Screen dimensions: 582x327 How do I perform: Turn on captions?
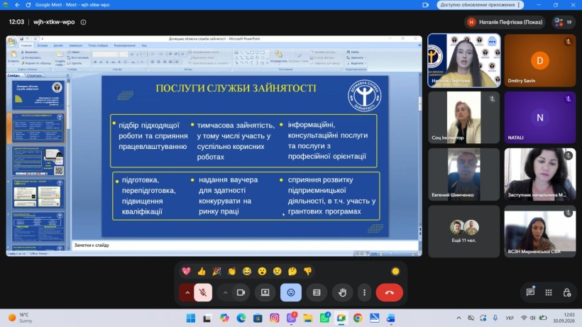click(317, 292)
